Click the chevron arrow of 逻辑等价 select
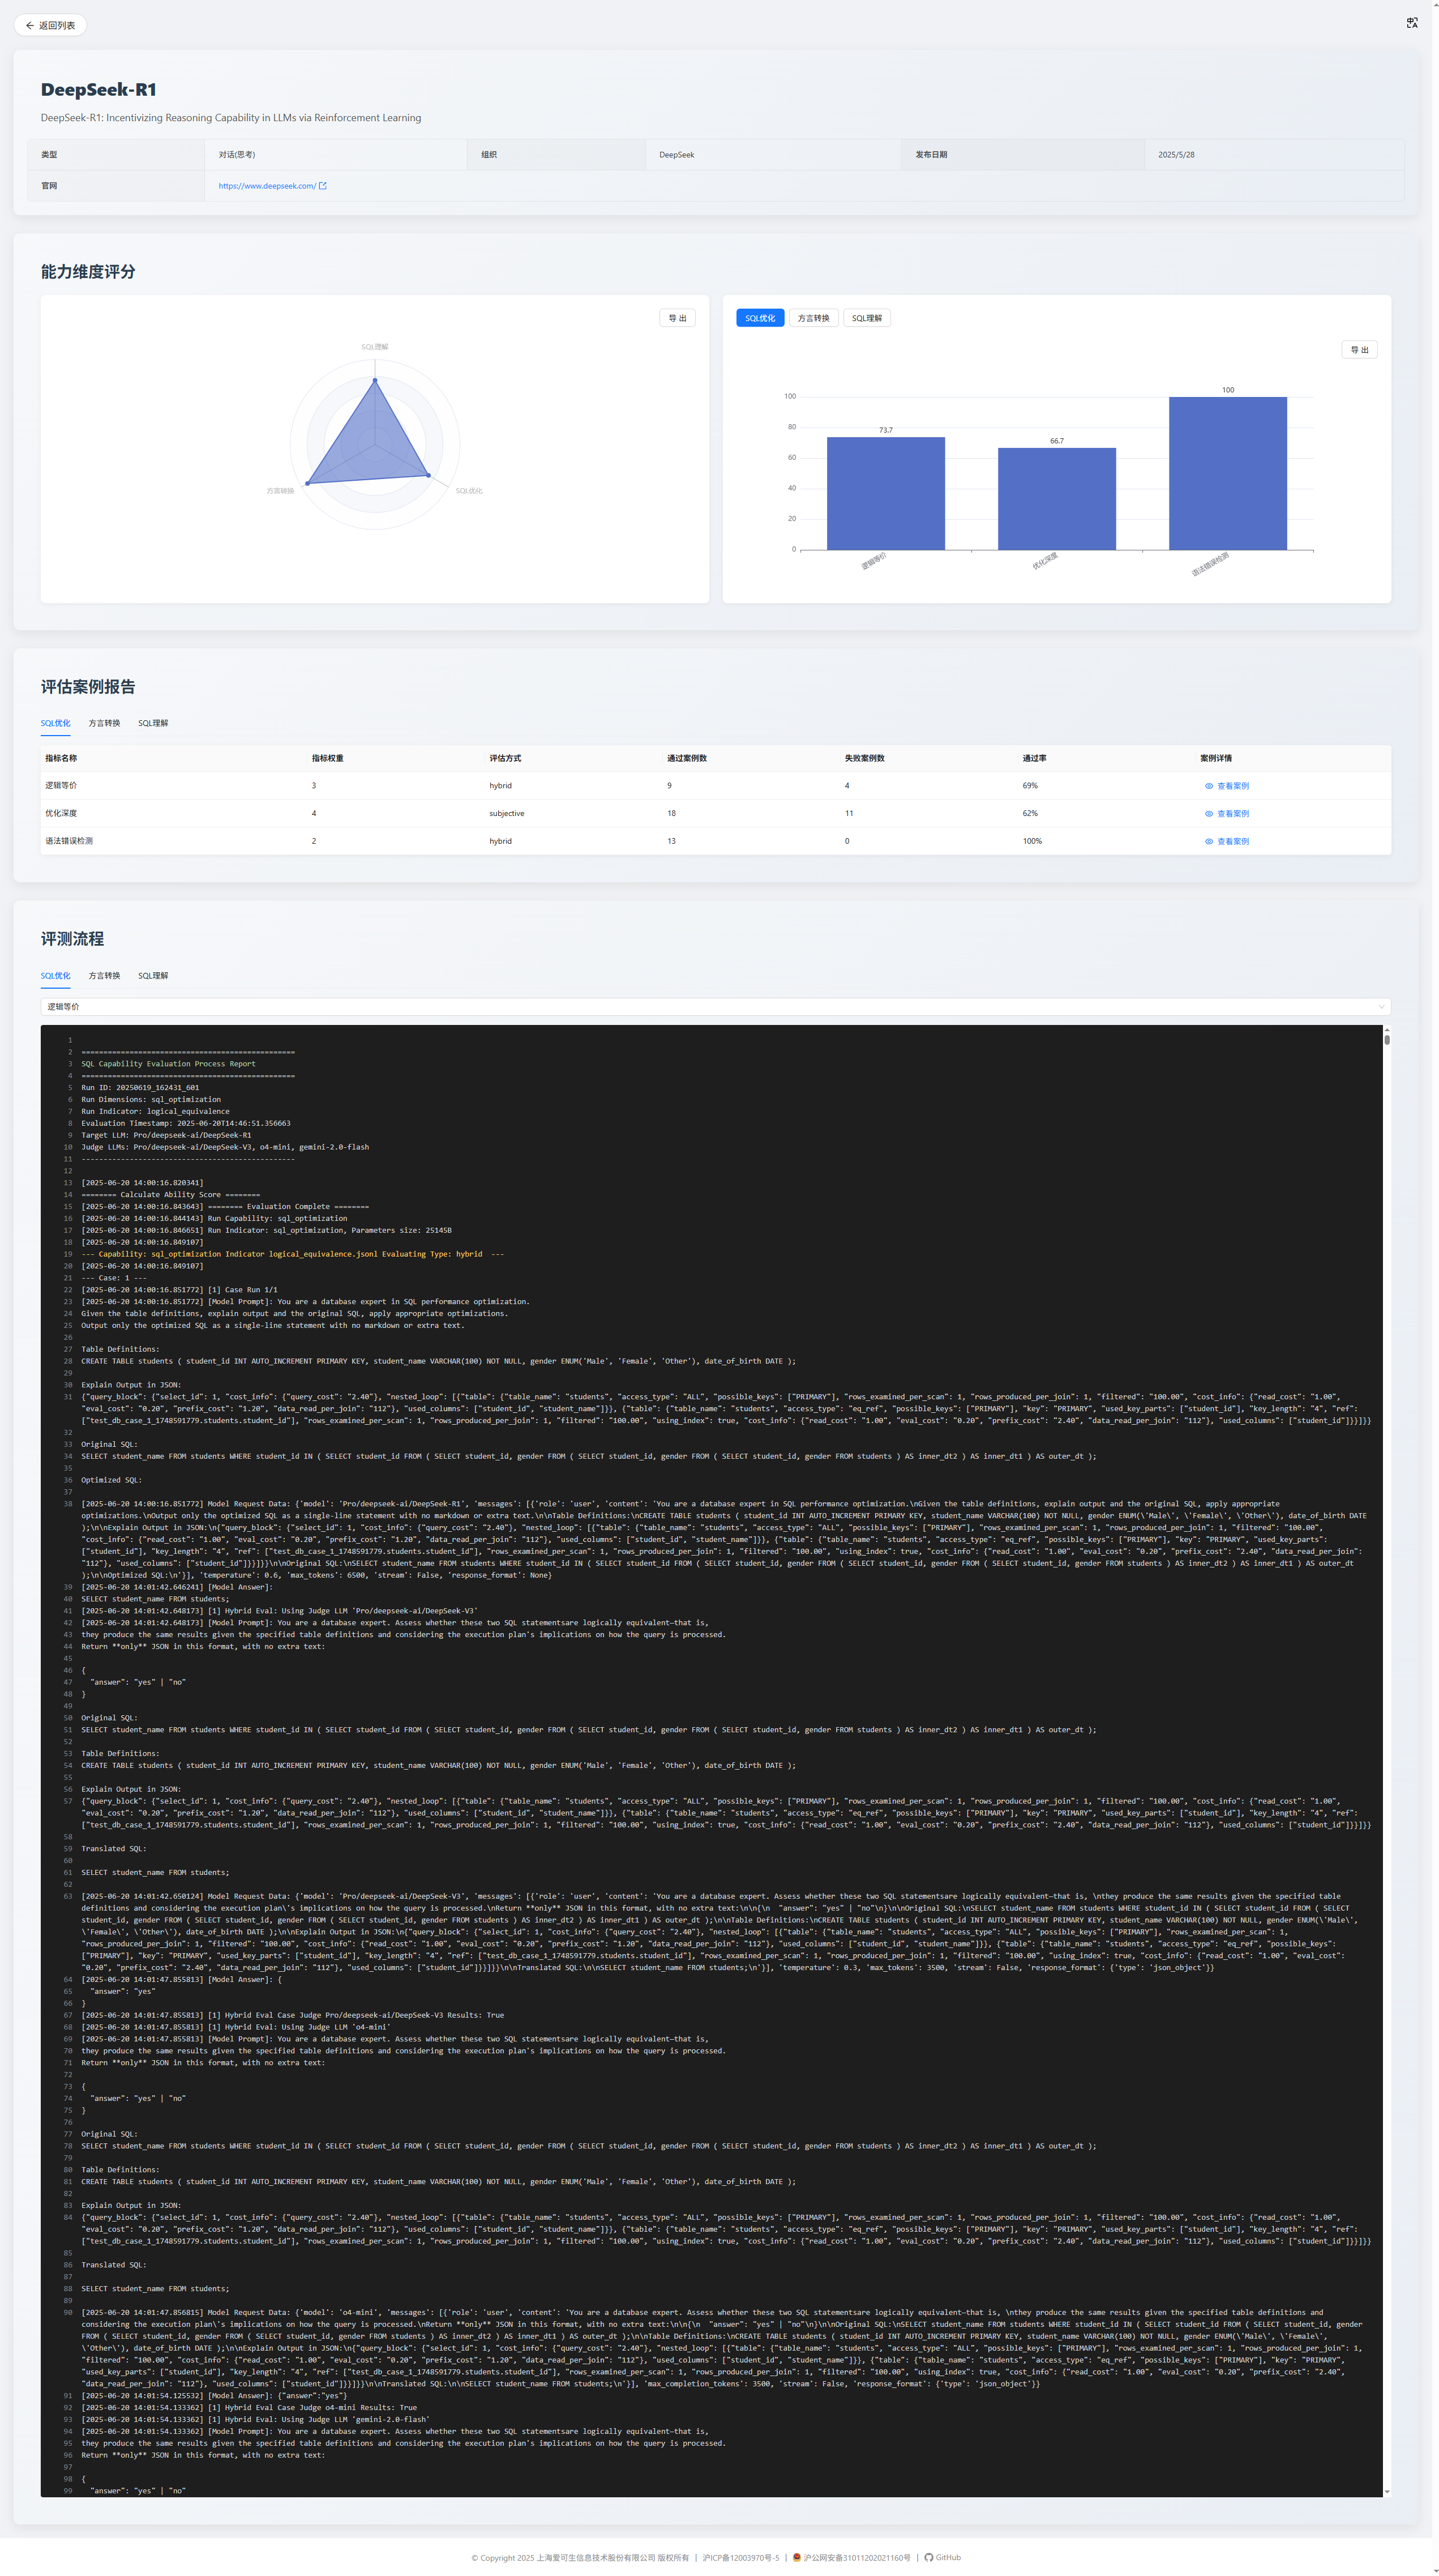1439x2576 pixels. [x=1381, y=1007]
